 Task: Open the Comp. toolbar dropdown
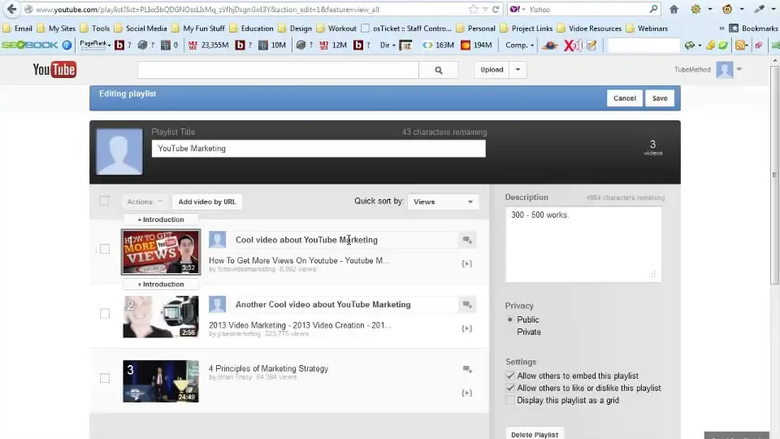(x=519, y=46)
